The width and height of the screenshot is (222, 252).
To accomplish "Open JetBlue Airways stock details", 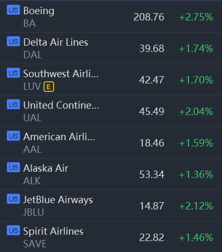I will tap(111, 205).
